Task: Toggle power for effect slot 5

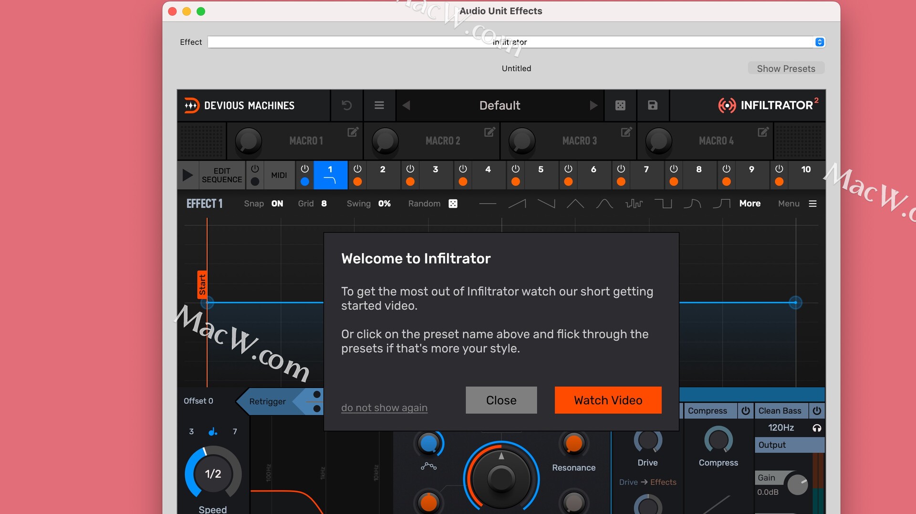Action: (516, 169)
